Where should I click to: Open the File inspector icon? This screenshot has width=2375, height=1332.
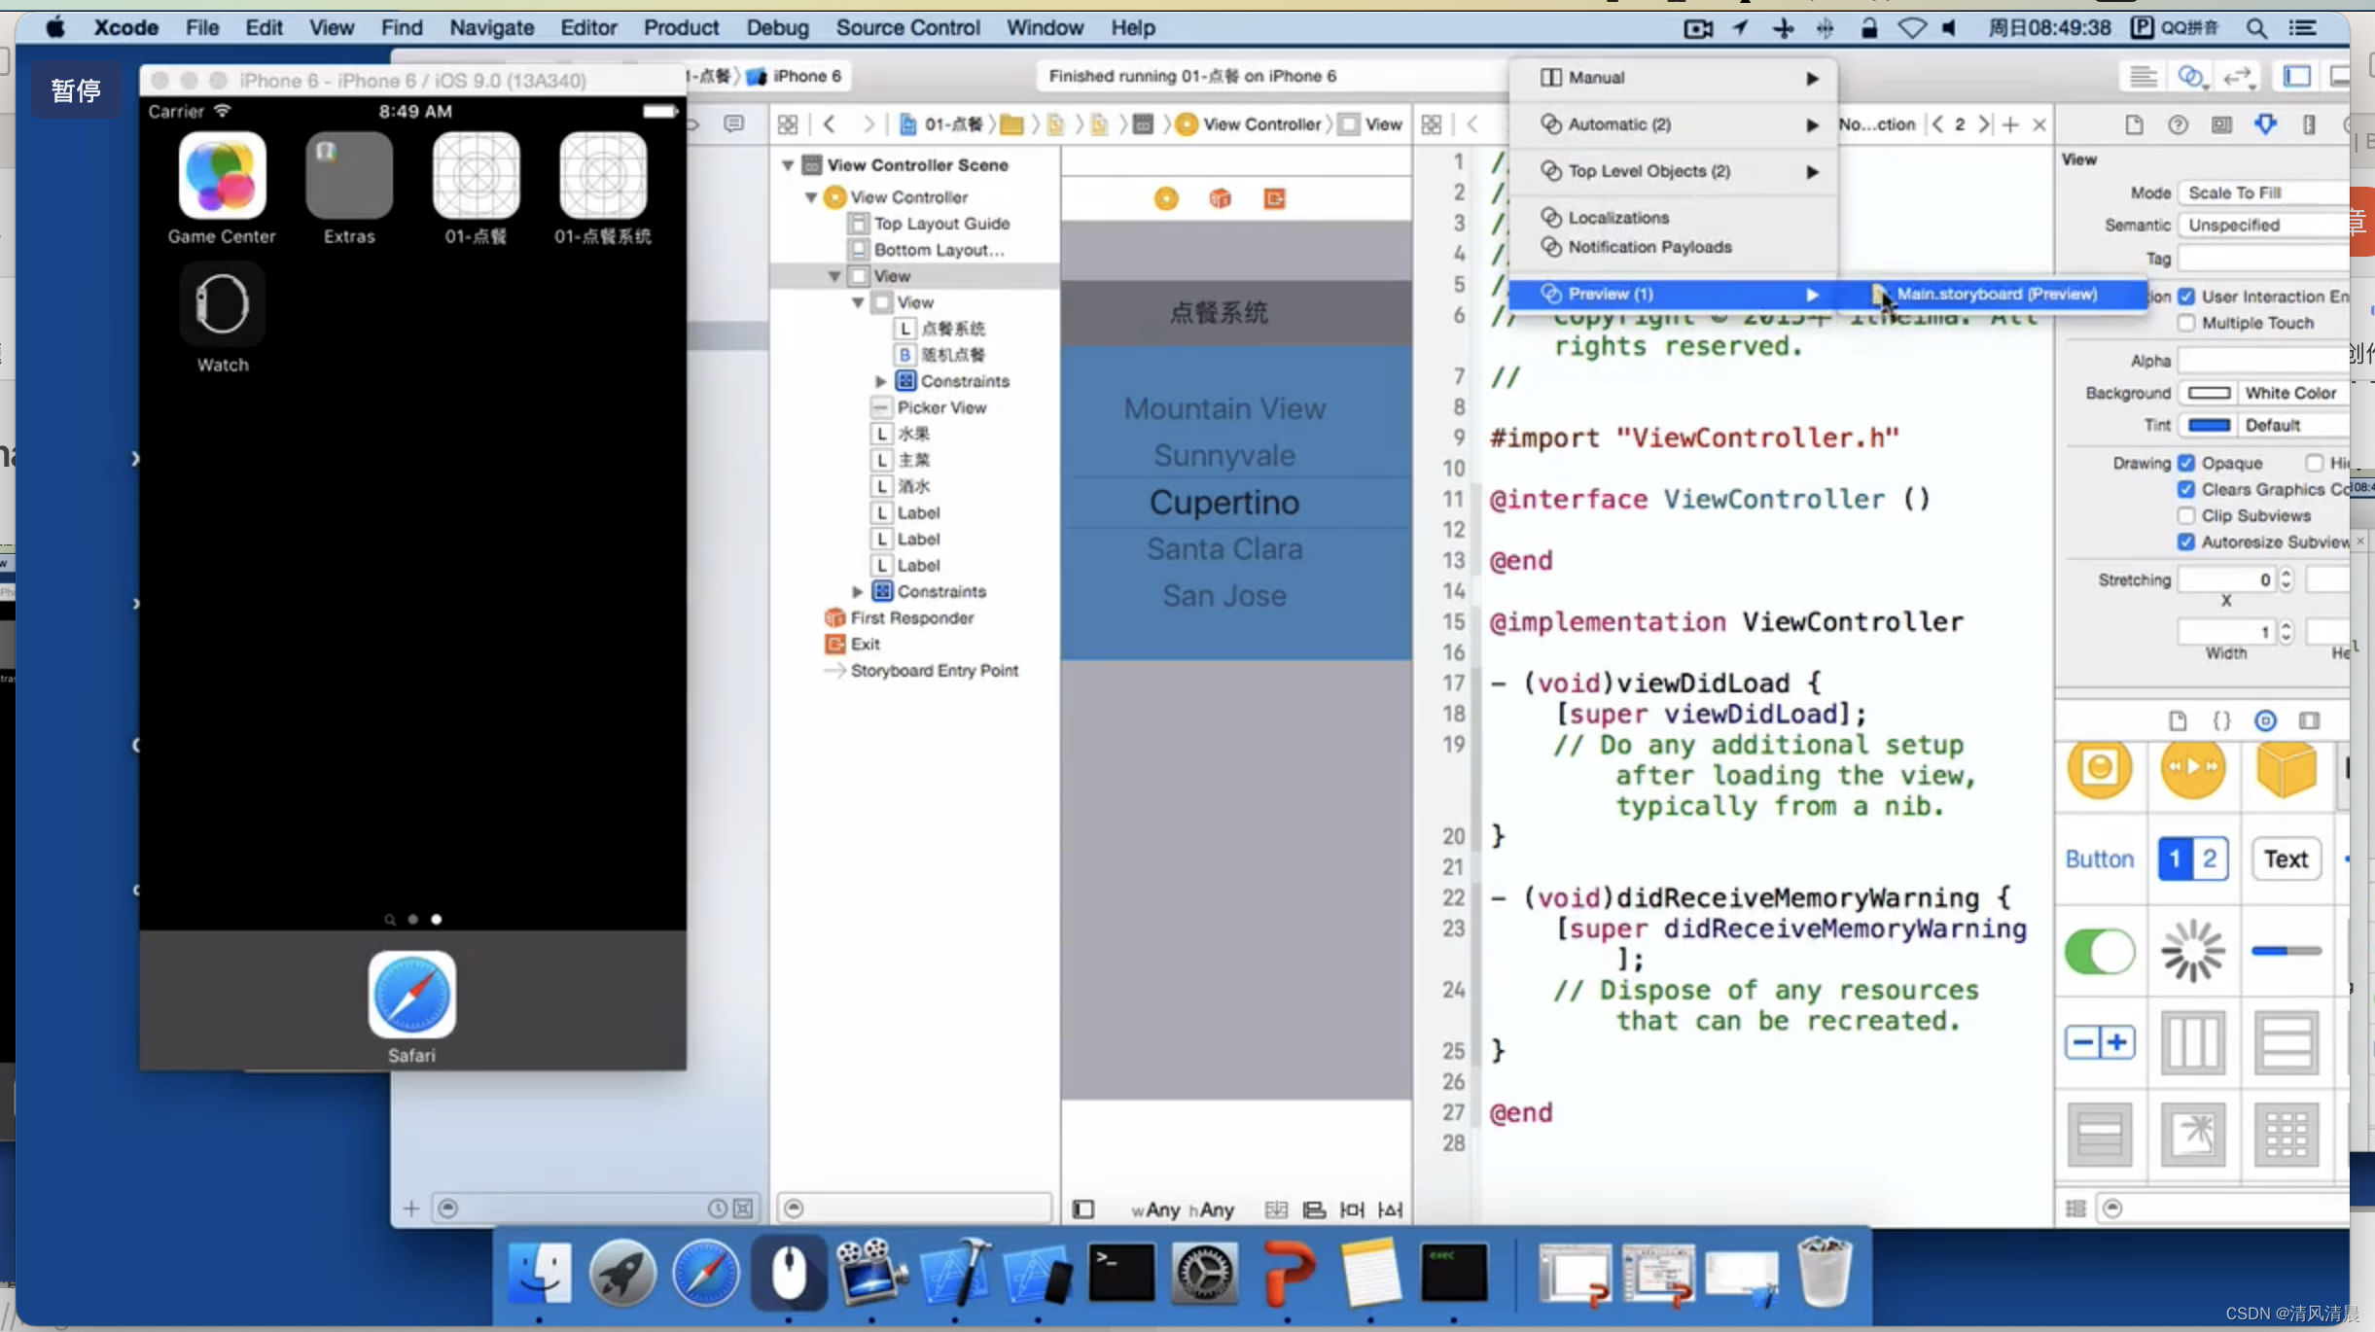click(2134, 124)
